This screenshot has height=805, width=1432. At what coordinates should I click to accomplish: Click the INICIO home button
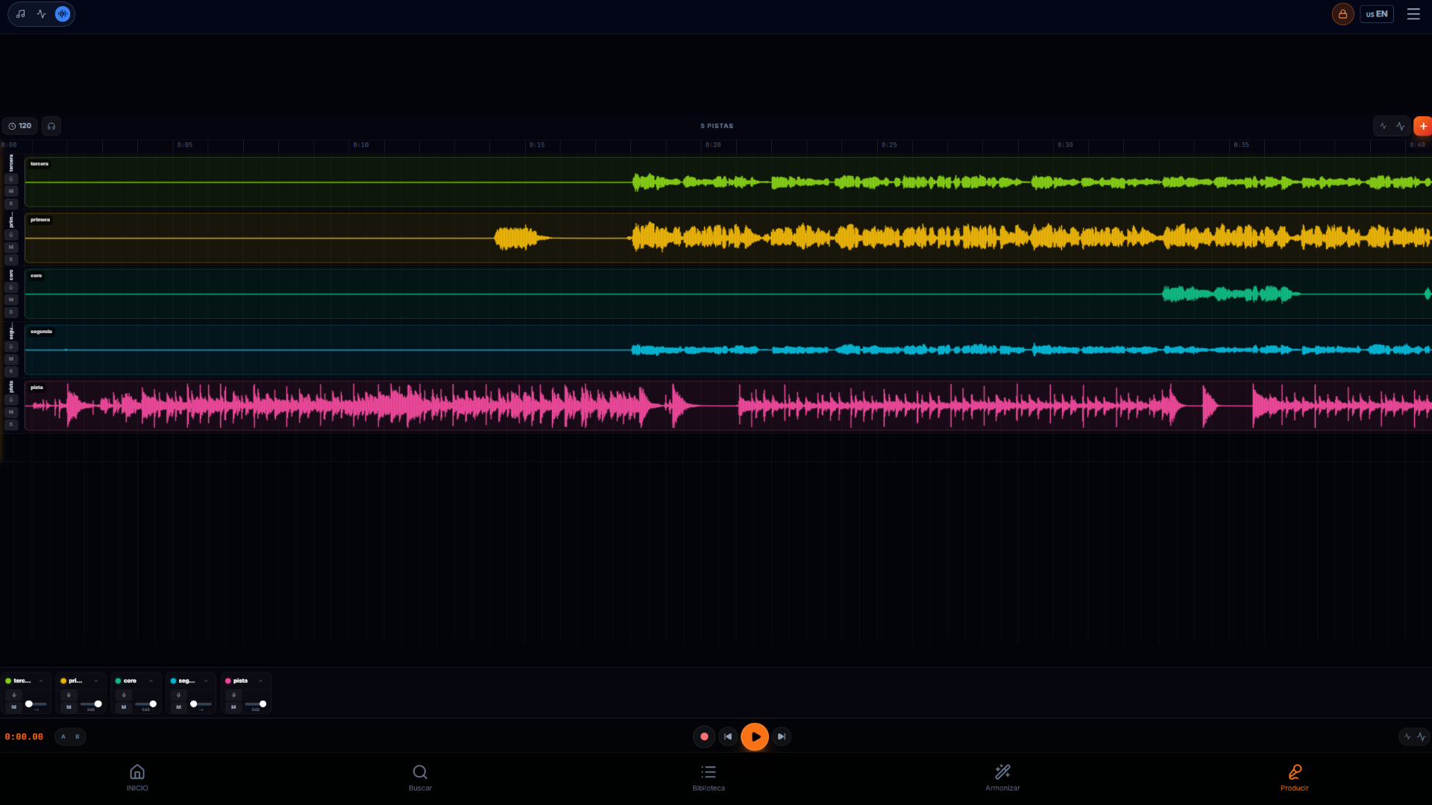137,777
